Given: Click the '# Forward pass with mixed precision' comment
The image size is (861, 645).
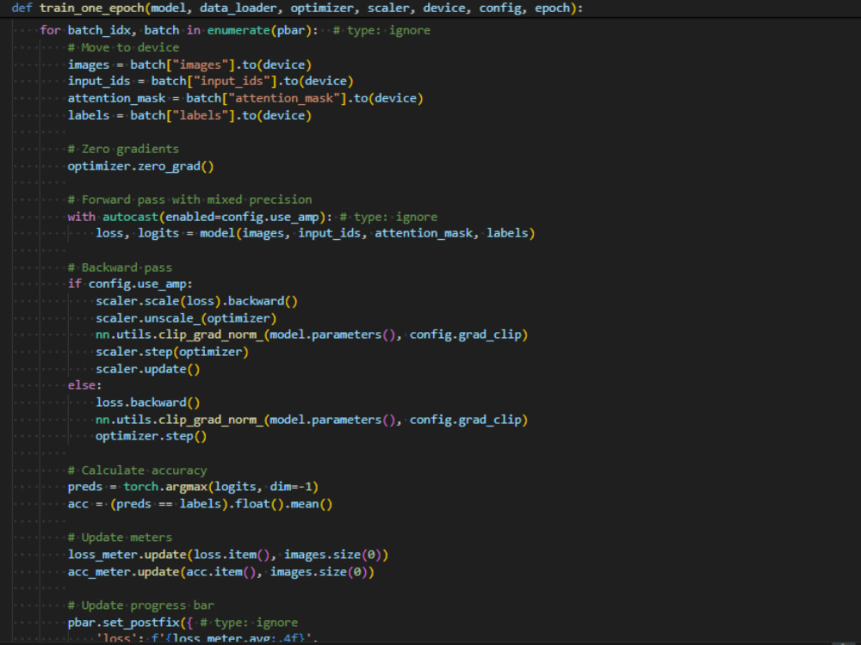Looking at the screenshot, I should coord(189,200).
